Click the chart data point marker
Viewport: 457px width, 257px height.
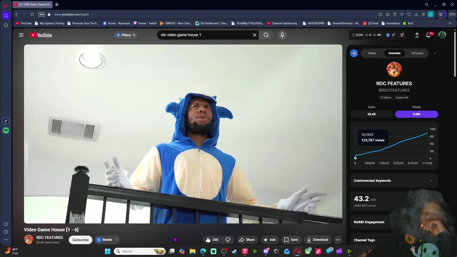click(x=355, y=158)
